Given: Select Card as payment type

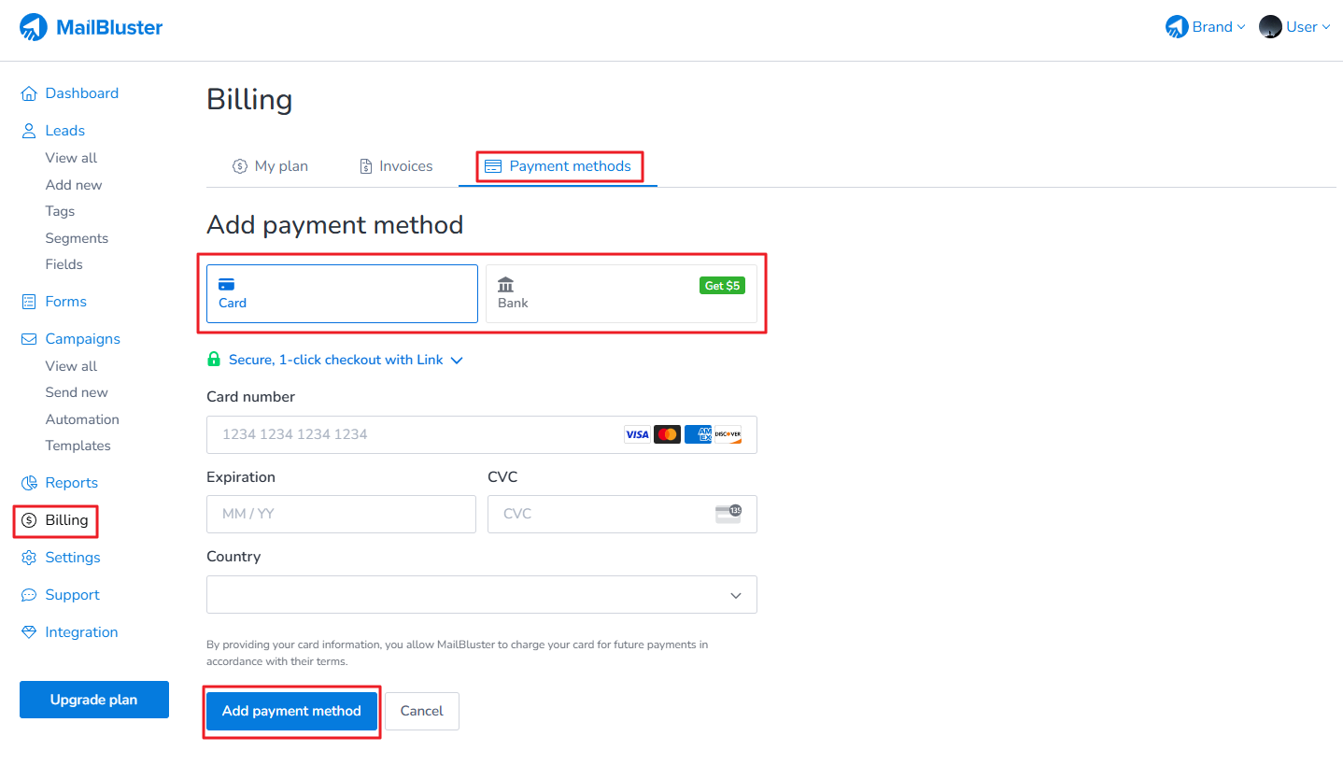Looking at the screenshot, I should pyautogui.click(x=342, y=293).
